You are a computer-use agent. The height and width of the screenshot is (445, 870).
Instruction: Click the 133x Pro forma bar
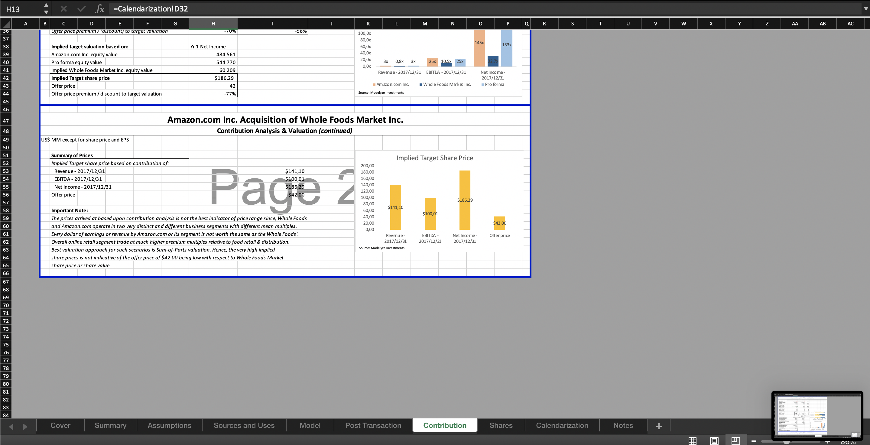coord(507,47)
